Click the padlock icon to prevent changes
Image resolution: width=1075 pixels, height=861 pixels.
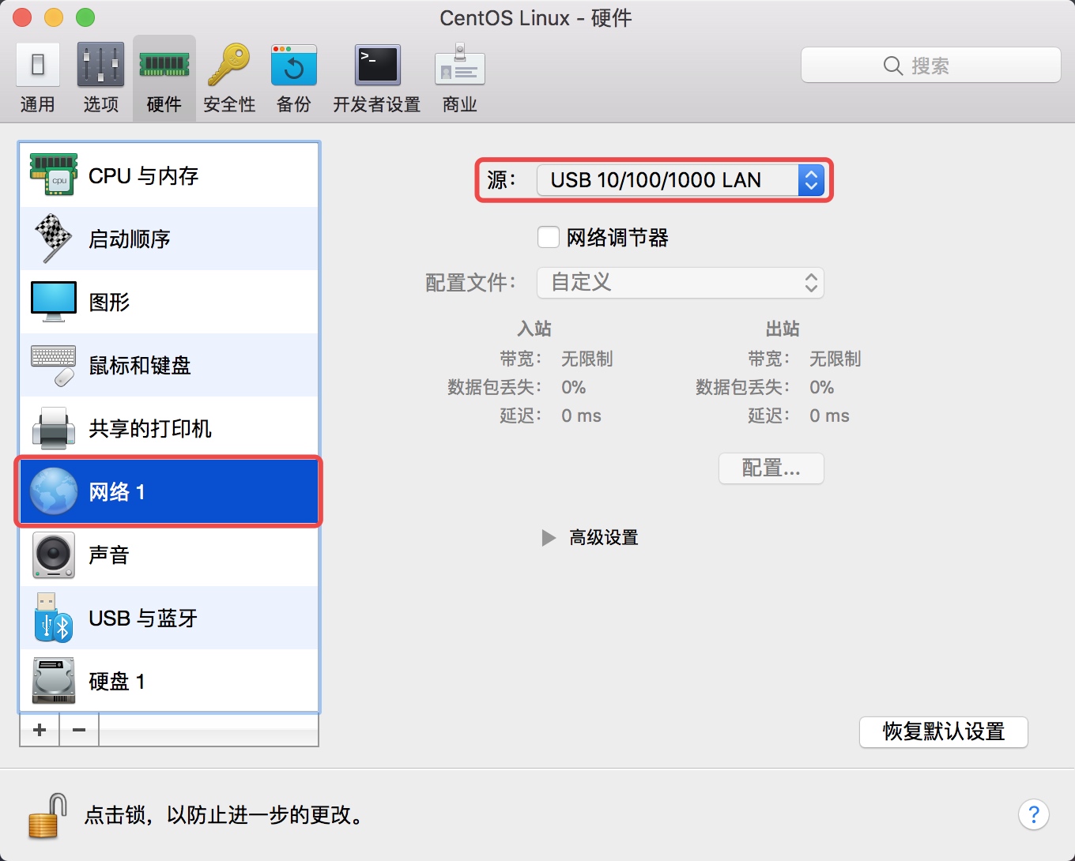pos(47,816)
